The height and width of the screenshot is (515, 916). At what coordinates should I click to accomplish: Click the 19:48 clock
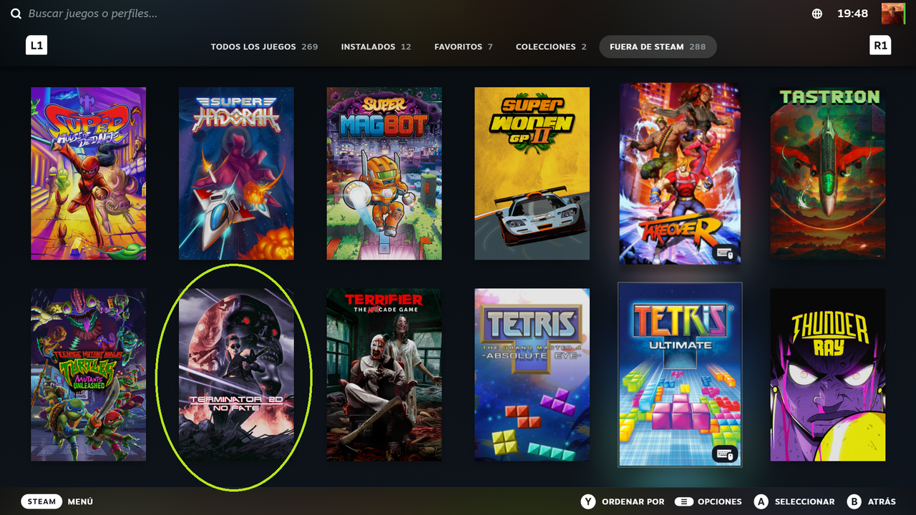click(x=852, y=14)
